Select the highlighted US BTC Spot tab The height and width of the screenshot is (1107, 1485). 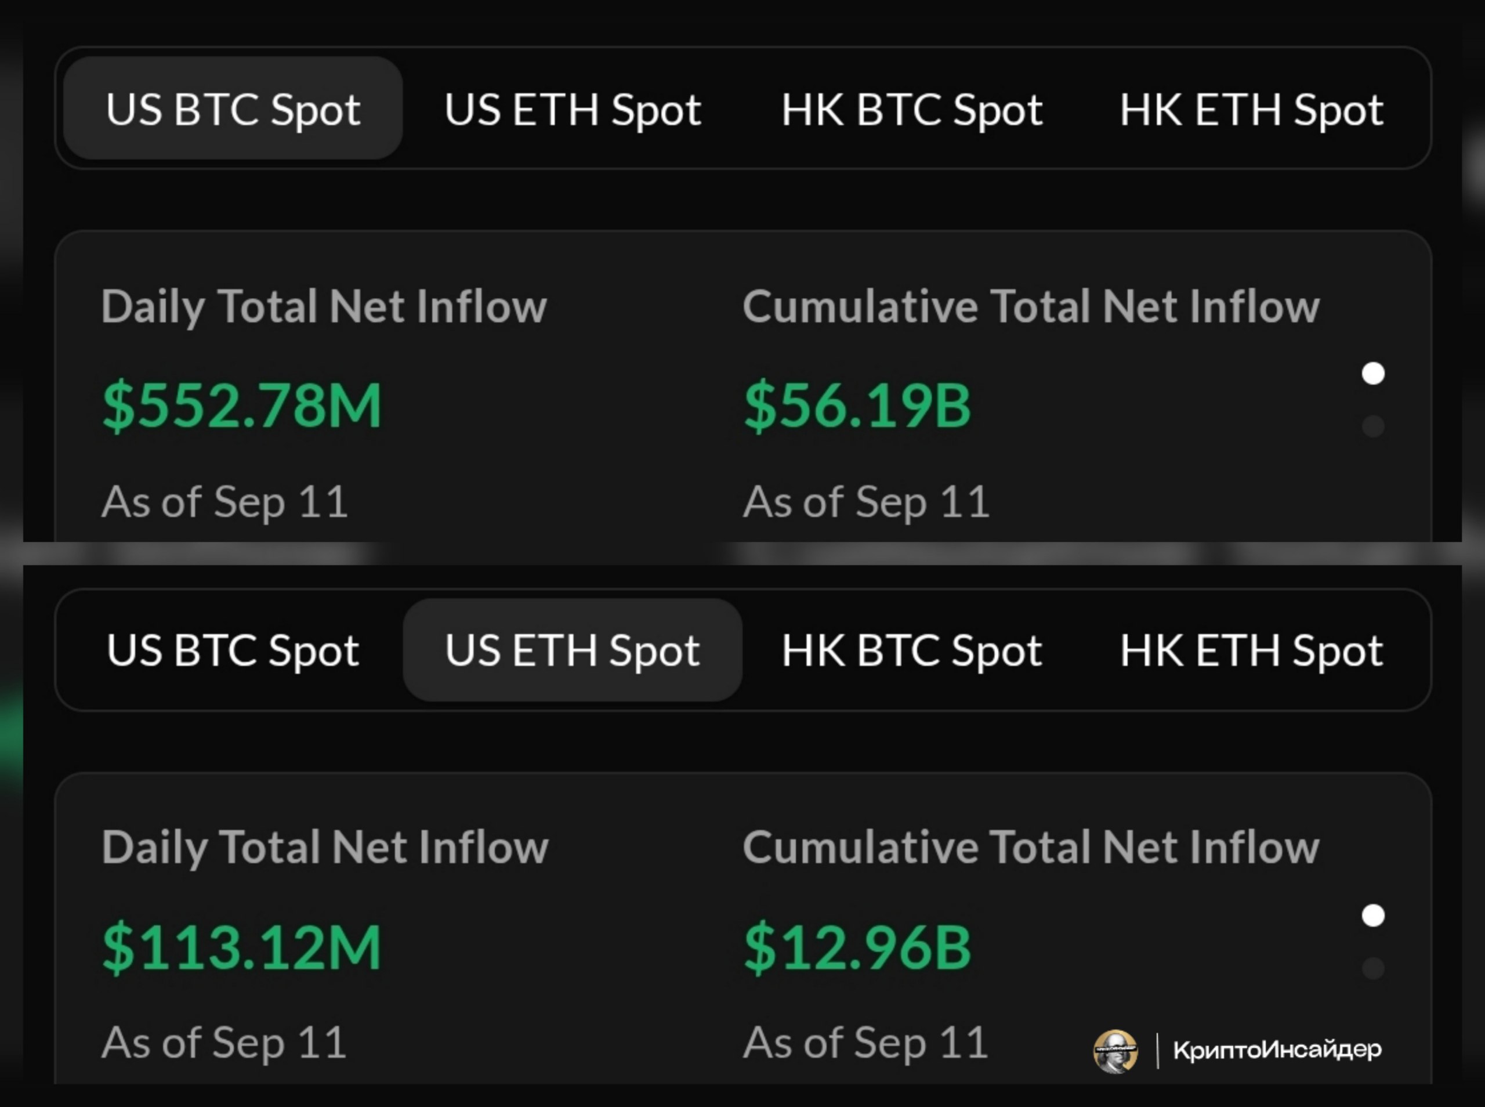(x=233, y=108)
